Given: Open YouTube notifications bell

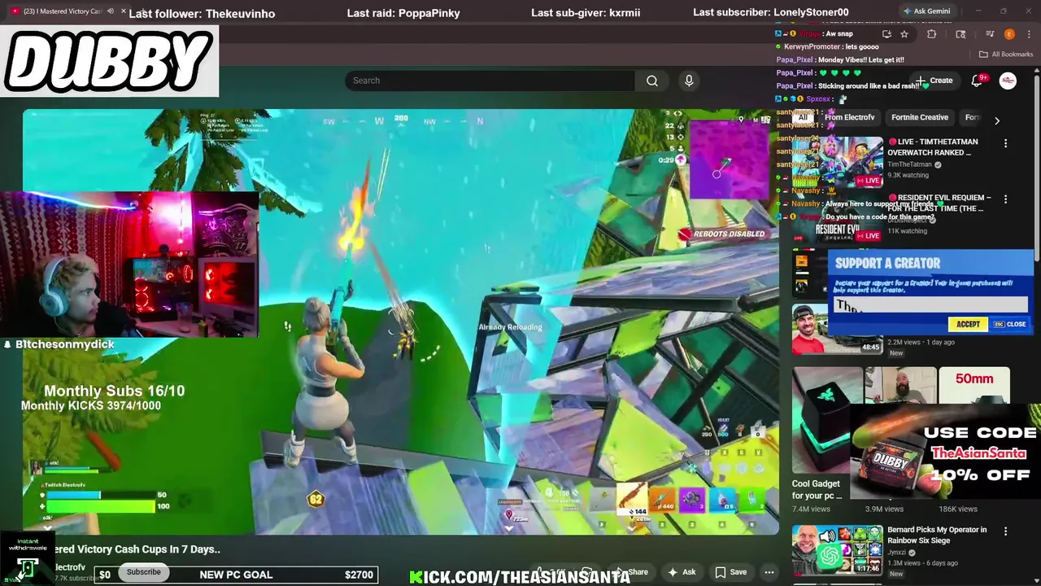Looking at the screenshot, I should pyautogui.click(x=977, y=81).
